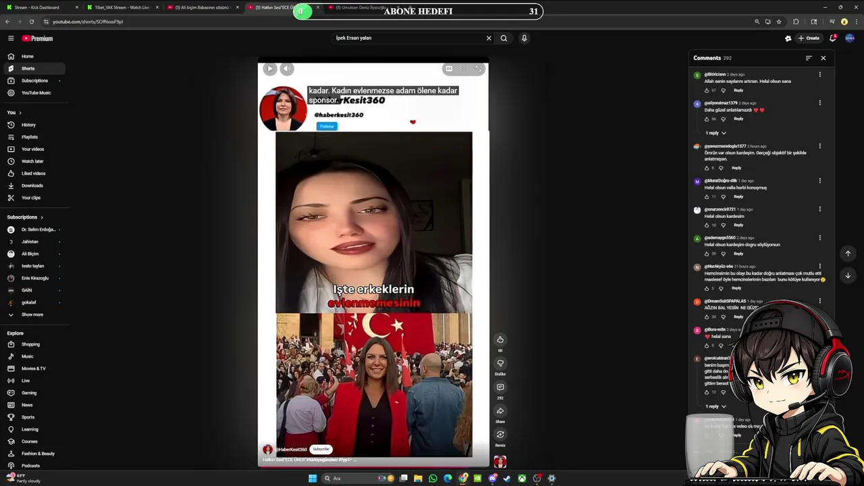The image size is (864, 486).
Task: Reload the page in browser toolbar
Action: 31,22
